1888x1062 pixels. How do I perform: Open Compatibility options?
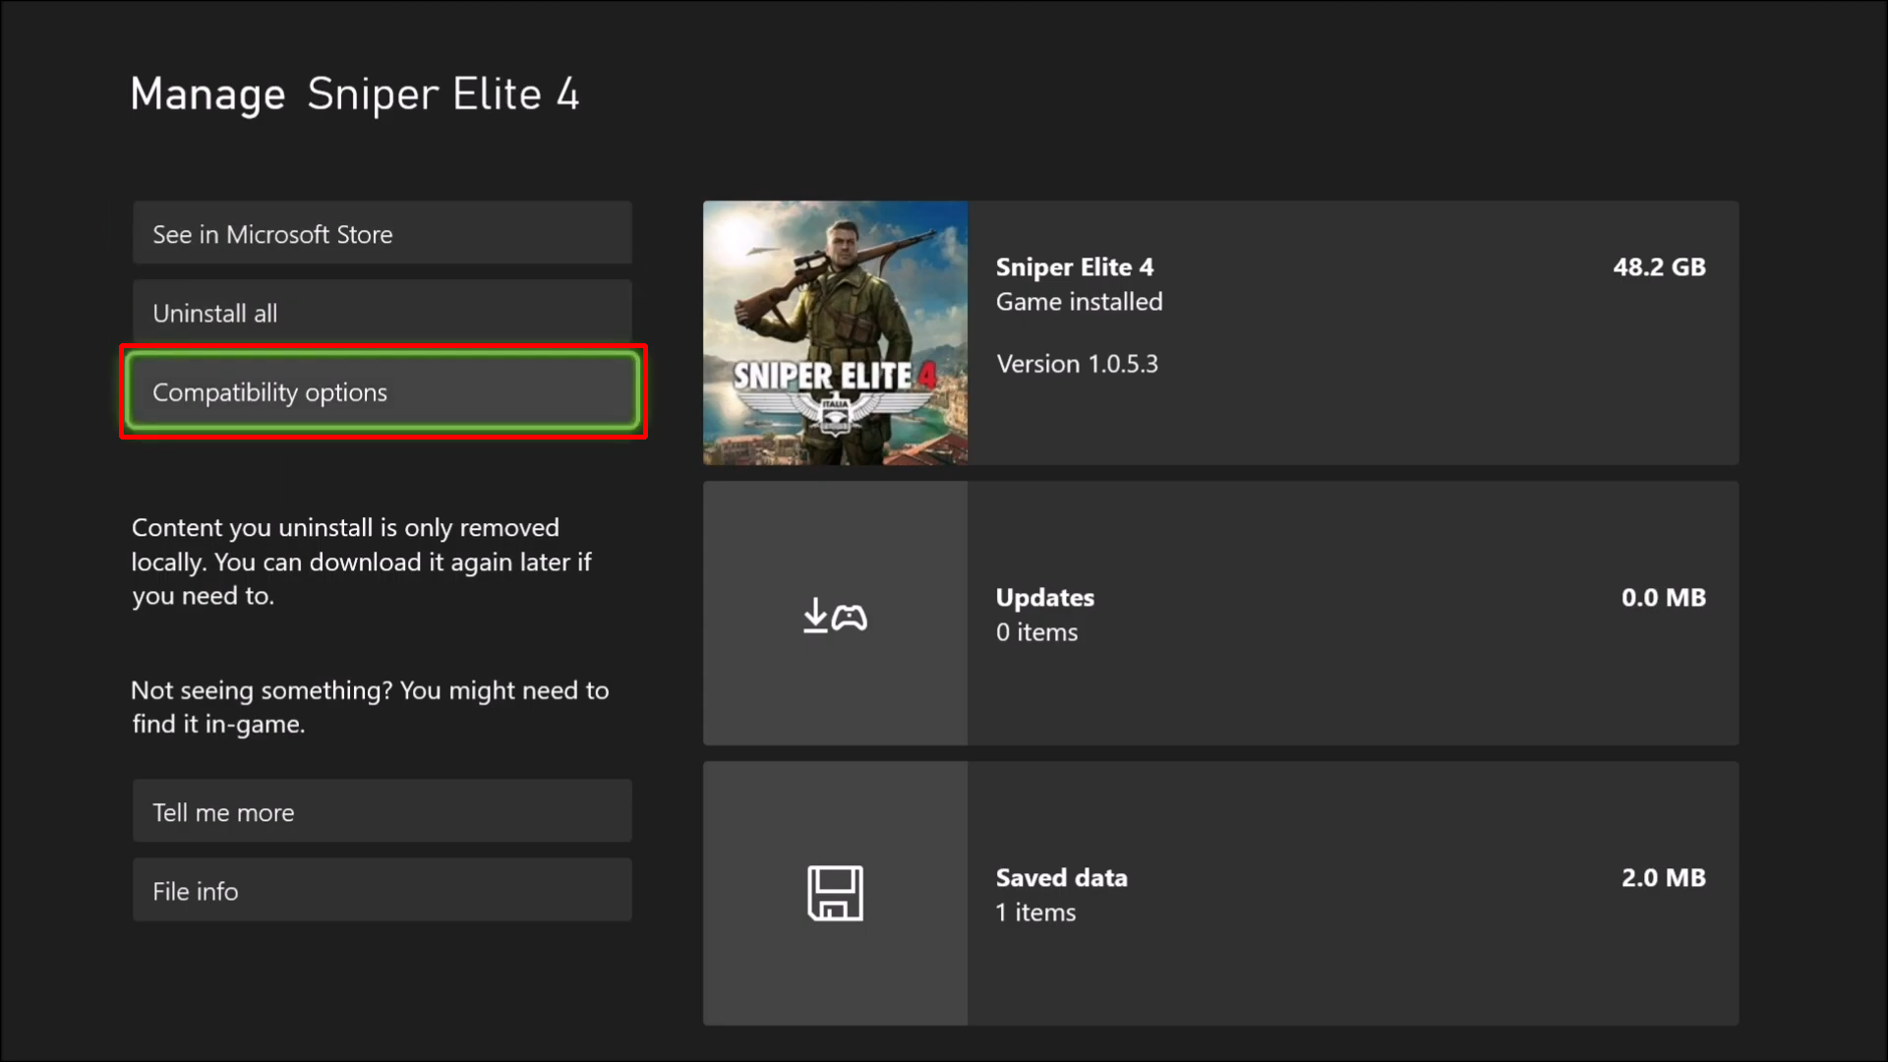click(382, 391)
